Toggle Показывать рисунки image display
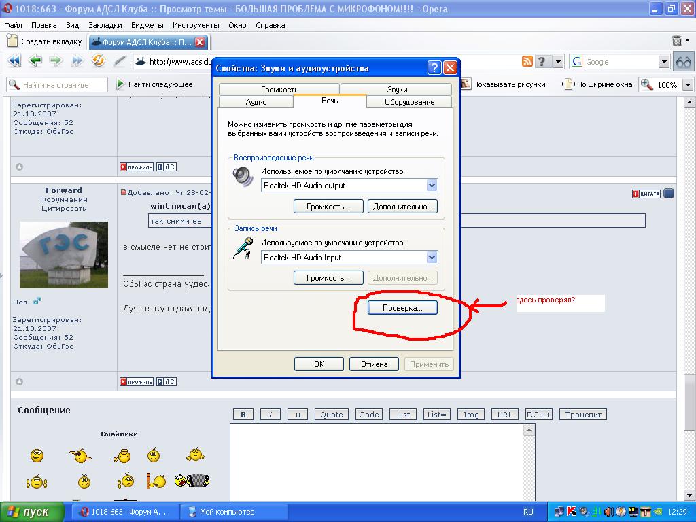696x522 pixels. click(503, 84)
